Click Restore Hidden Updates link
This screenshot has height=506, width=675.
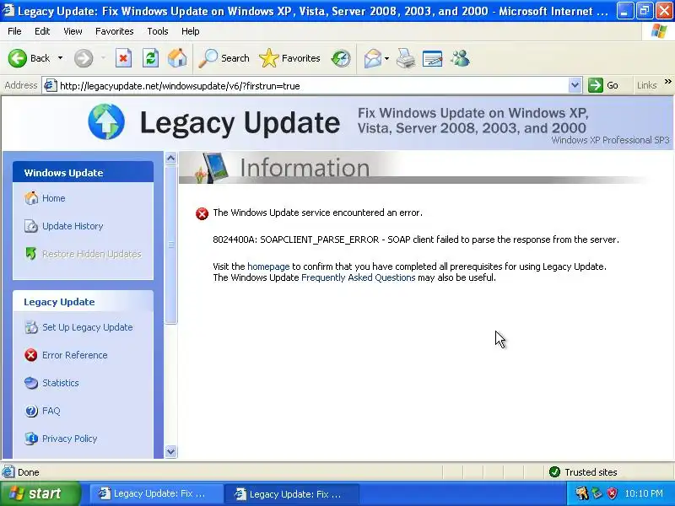[x=92, y=255]
